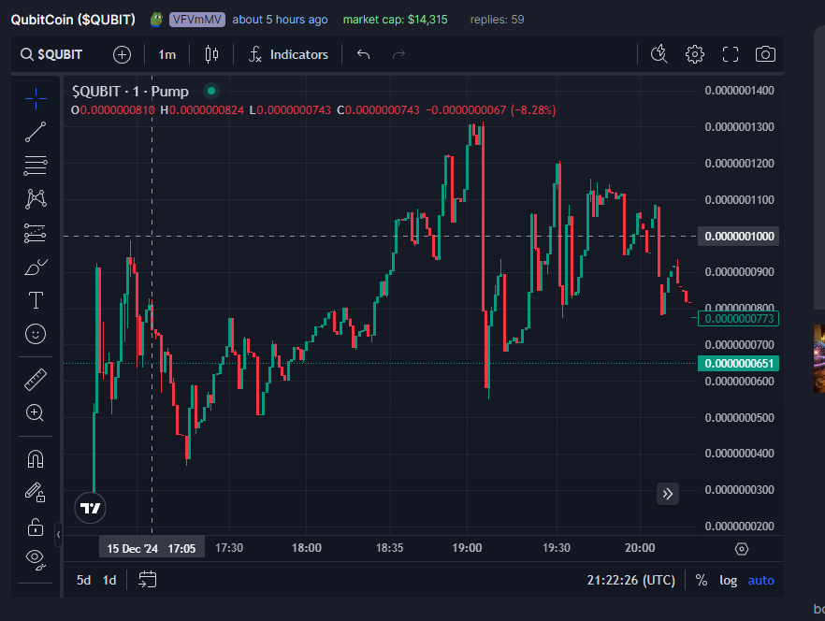
Task: Jump to latest bar with double arrow
Action: tap(668, 494)
